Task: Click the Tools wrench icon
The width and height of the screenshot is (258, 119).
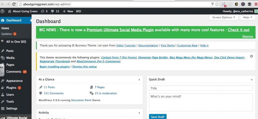Action: click(3, 101)
